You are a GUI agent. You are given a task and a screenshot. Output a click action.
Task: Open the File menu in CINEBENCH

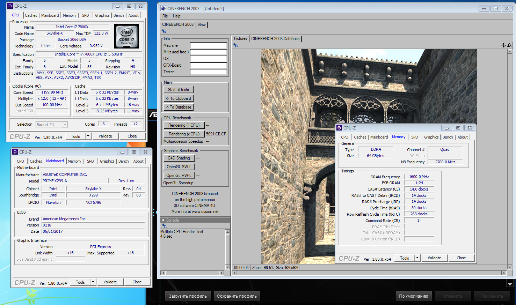pyautogui.click(x=165, y=16)
